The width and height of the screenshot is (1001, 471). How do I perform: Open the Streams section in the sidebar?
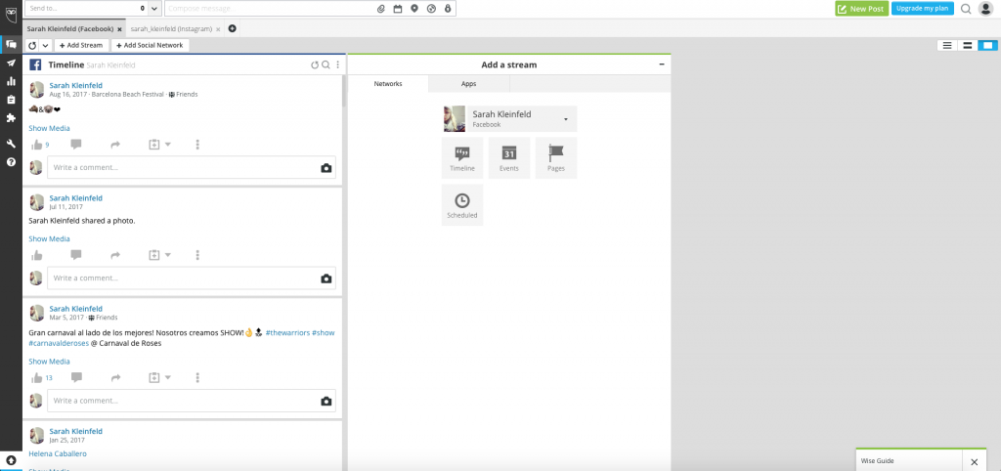coord(11,45)
